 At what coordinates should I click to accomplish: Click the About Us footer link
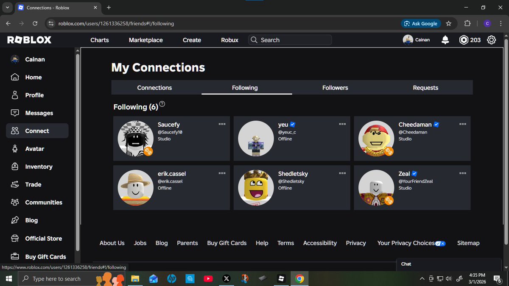112,243
